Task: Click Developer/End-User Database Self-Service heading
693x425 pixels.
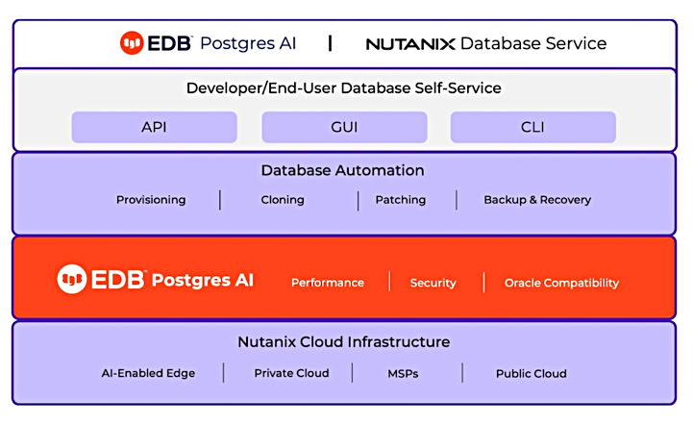Action: pos(344,88)
